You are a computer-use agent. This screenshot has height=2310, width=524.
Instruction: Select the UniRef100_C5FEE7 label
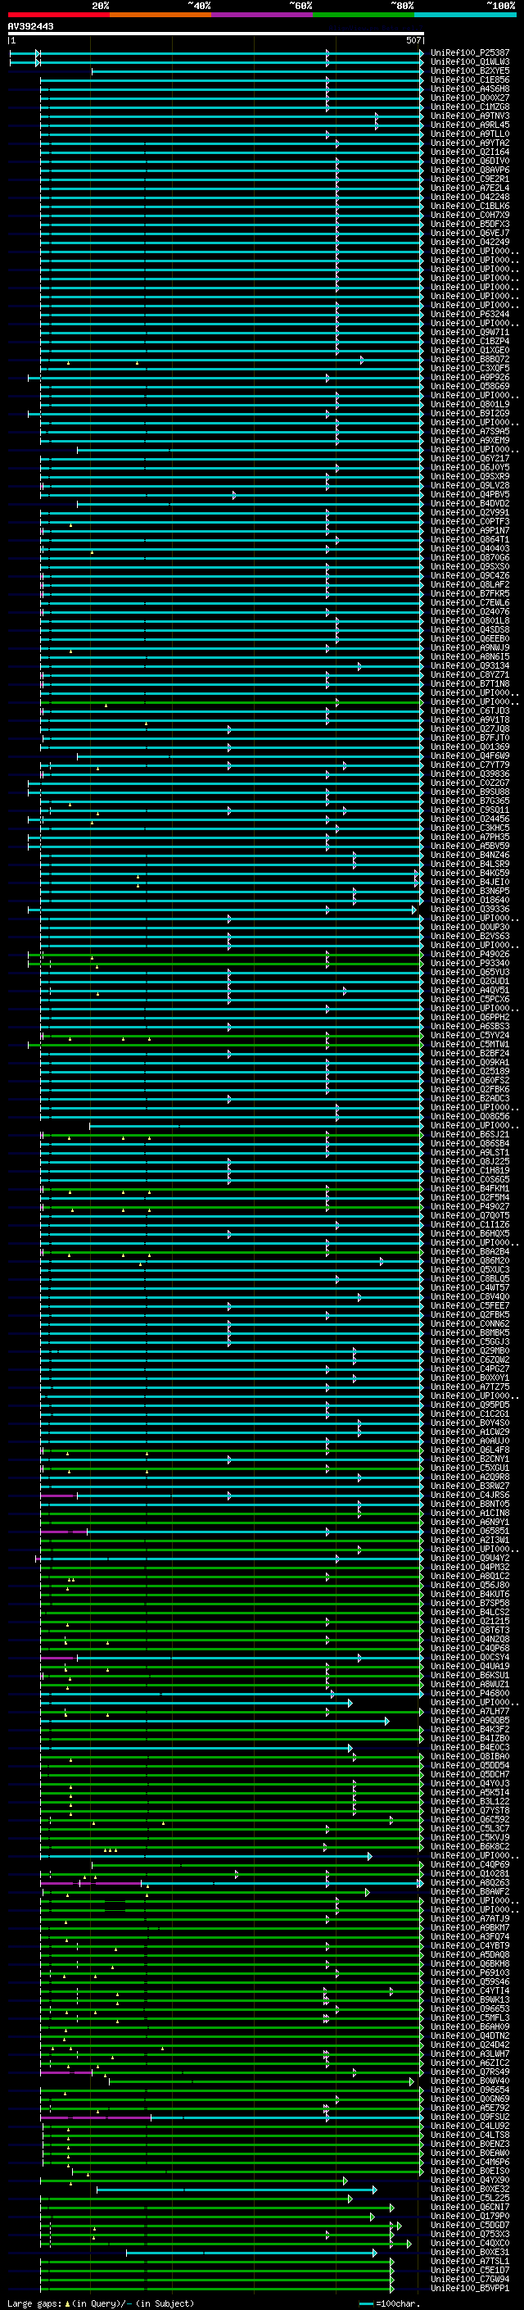point(470,1305)
